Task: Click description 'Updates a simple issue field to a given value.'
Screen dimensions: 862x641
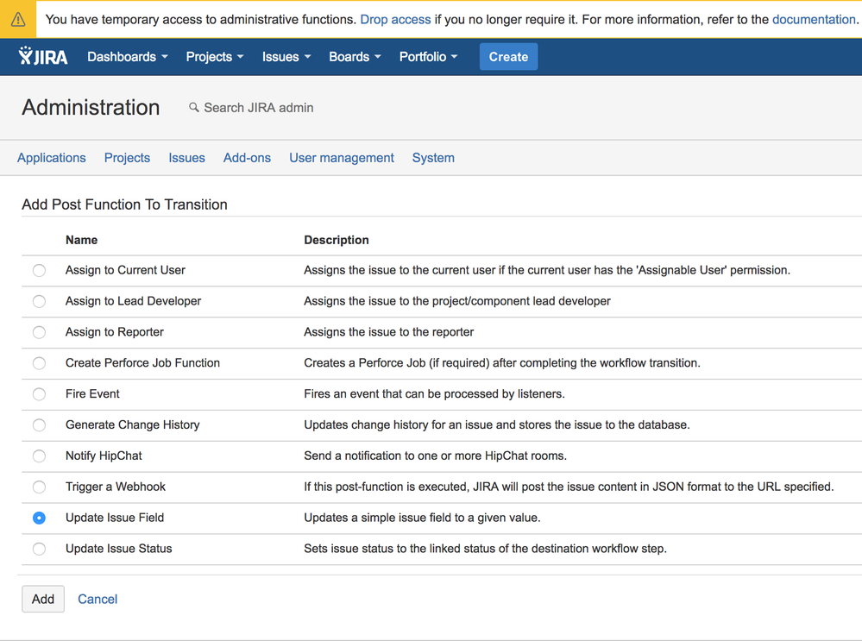Action: click(x=422, y=518)
